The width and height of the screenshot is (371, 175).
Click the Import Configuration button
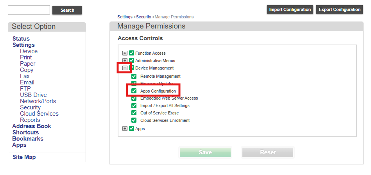point(290,9)
